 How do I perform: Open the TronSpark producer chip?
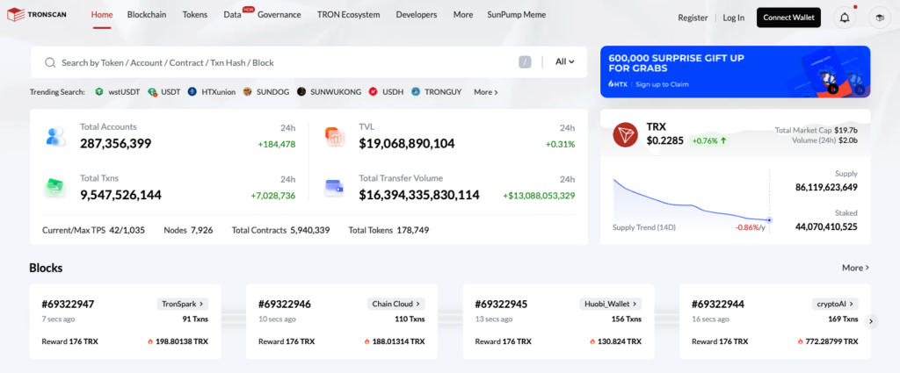tap(183, 304)
